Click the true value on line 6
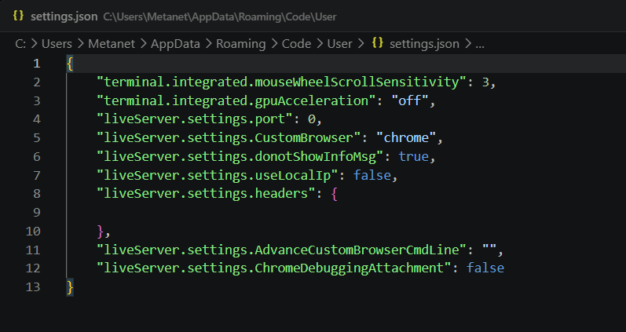The height and width of the screenshot is (332, 626). point(414,156)
